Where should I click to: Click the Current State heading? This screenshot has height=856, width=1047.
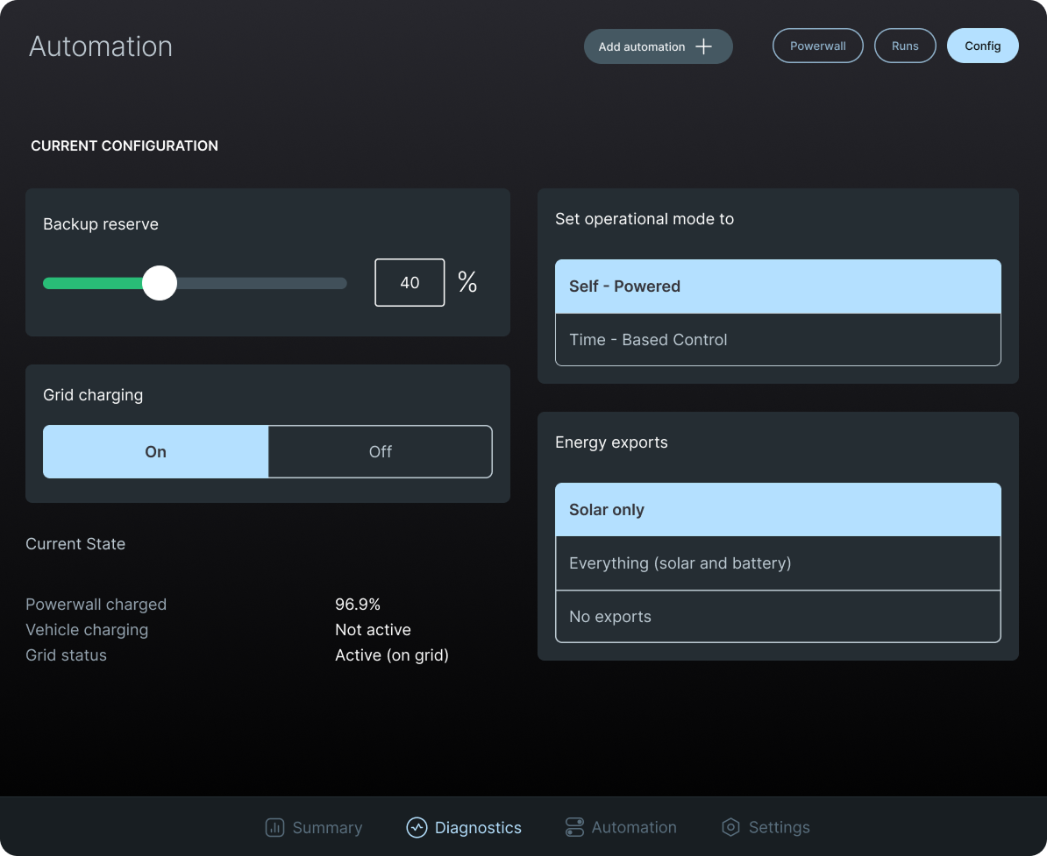pyautogui.click(x=75, y=544)
